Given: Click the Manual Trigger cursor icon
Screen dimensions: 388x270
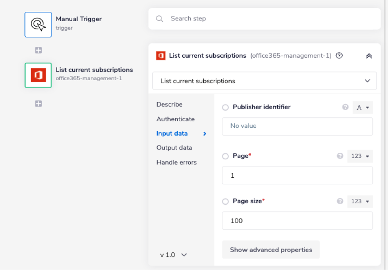Looking at the screenshot, I should tap(38, 25).
